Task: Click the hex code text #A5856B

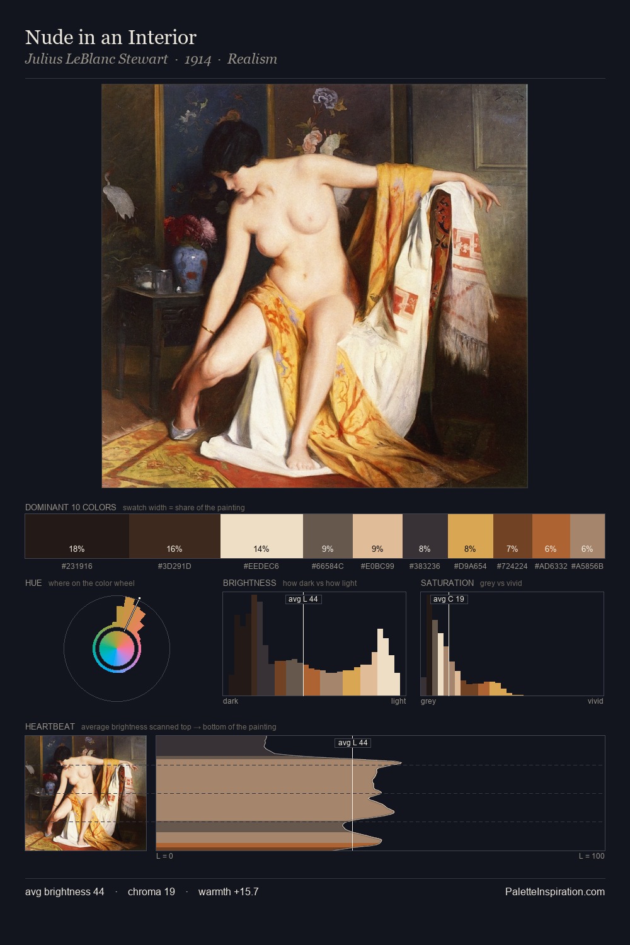Action: click(x=587, y=566)
